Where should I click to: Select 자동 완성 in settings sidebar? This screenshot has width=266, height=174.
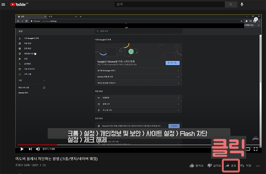click(28, 43)
